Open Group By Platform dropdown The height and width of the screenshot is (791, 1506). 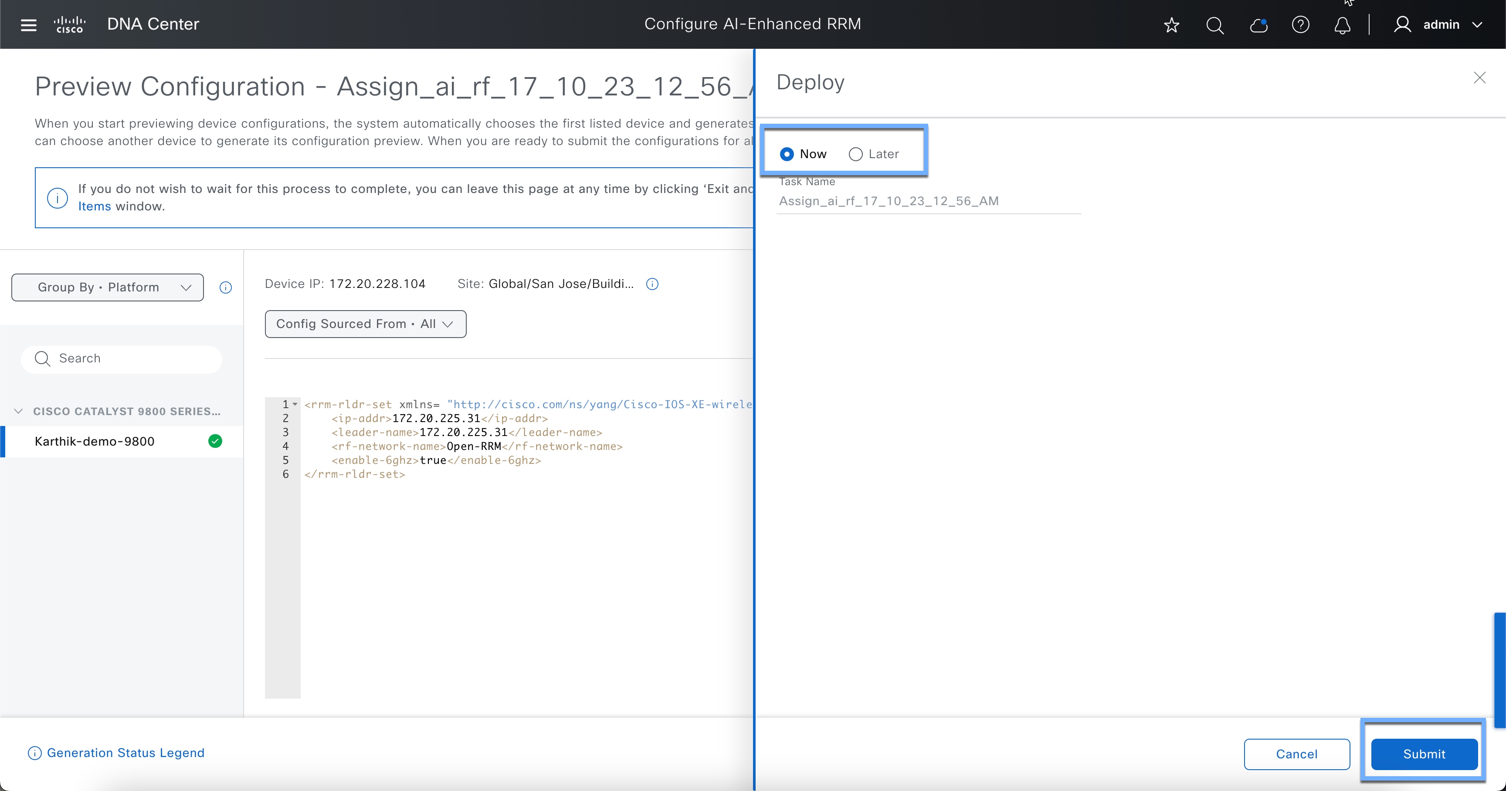(x=108, y=287)
